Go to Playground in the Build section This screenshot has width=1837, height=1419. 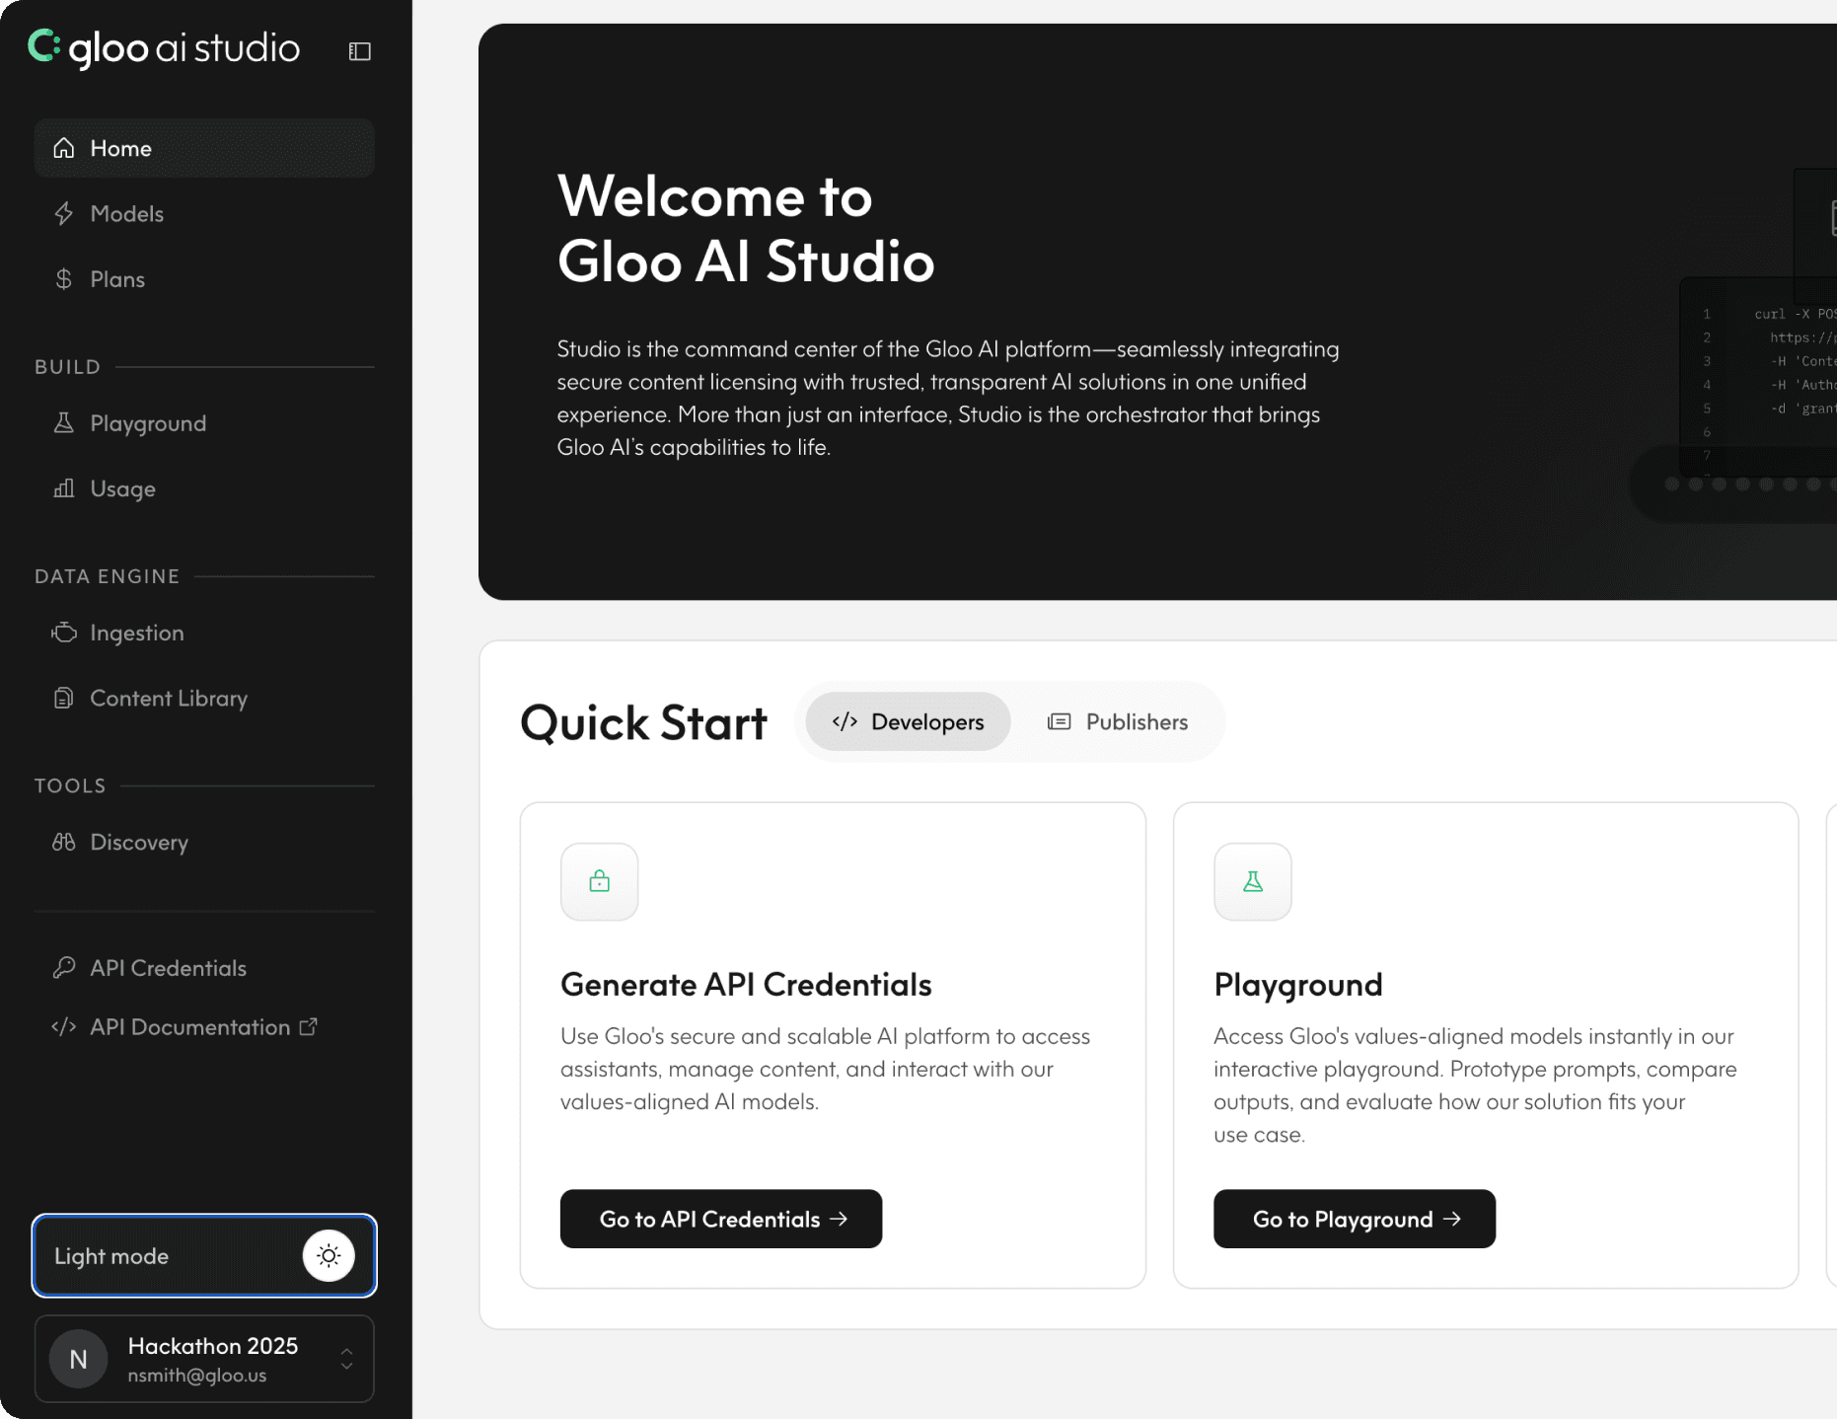tap(204, 423)
